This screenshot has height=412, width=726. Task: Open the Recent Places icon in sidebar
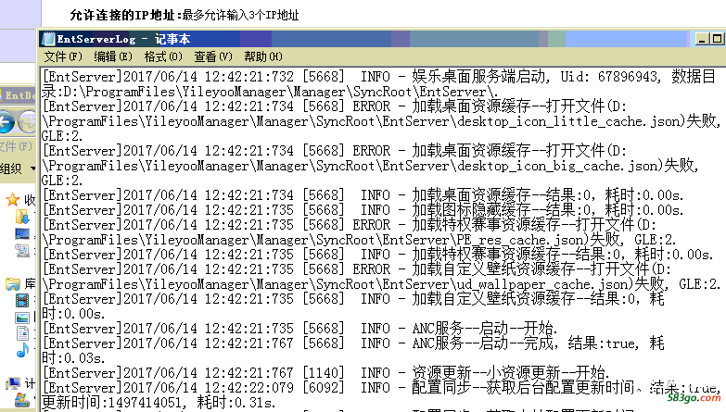coord(22,250)
